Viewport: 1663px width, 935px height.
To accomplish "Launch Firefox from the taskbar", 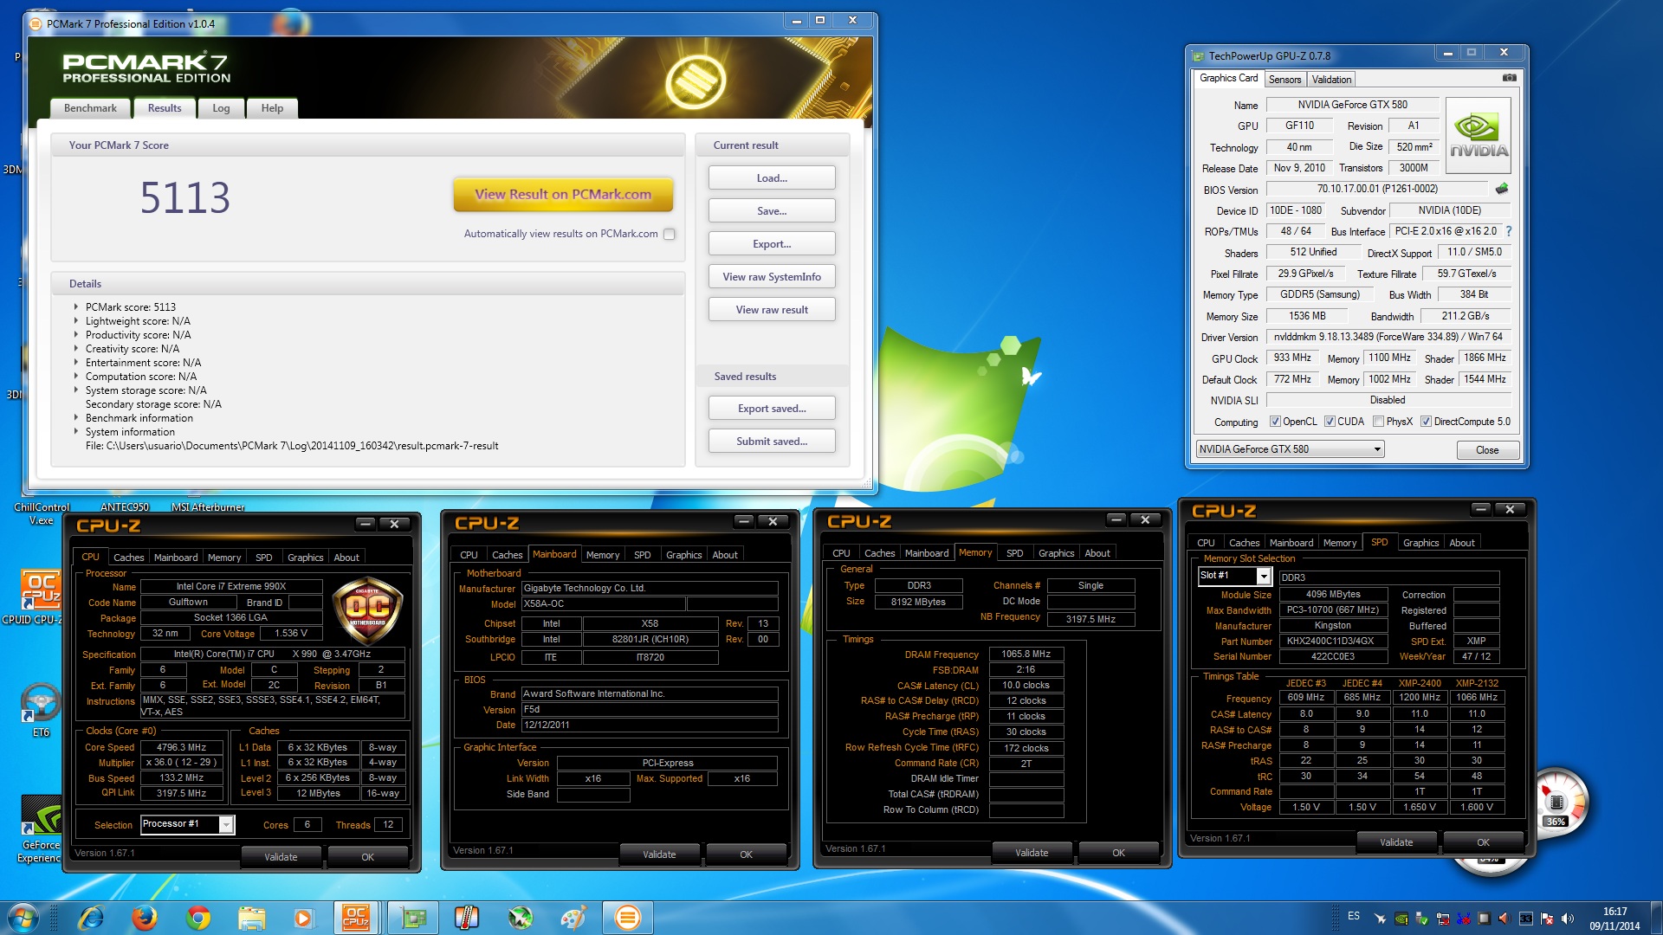I will (145, 918).
